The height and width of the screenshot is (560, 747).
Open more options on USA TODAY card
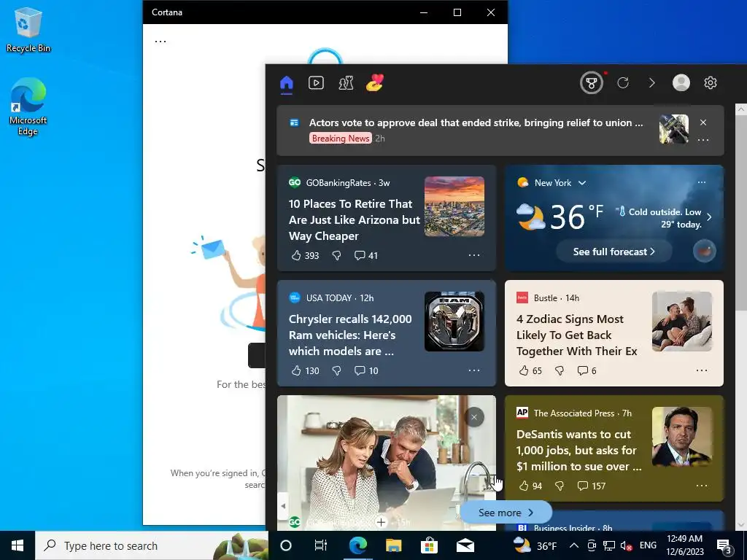(x=474, y=370)
